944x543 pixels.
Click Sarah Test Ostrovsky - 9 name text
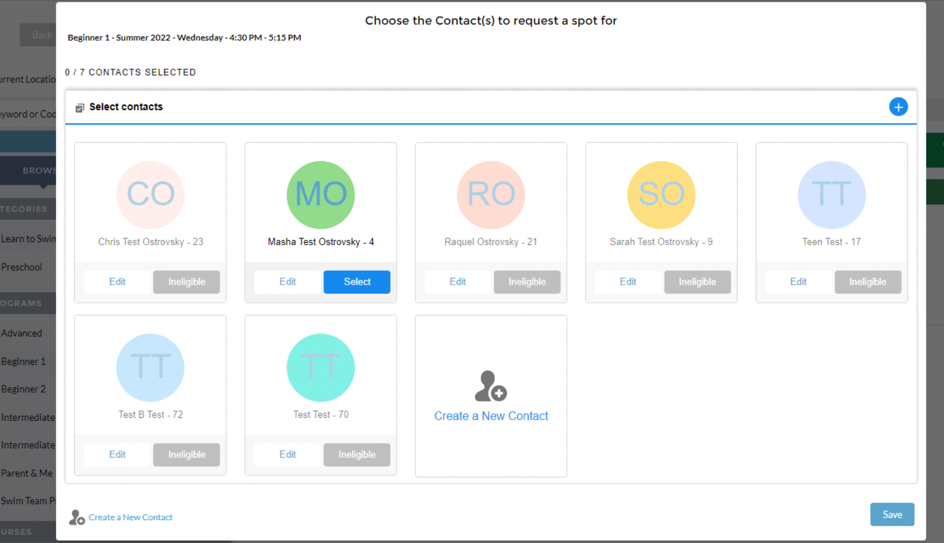pos(661,242)
